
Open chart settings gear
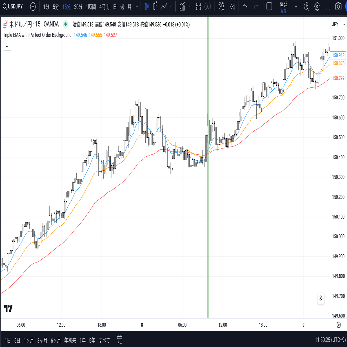317,6
